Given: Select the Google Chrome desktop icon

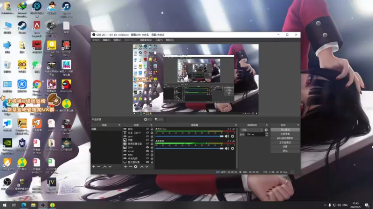Looking at the screenshot, I should point(37,87).
